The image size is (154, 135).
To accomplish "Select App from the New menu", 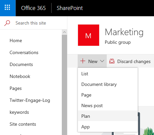I will pos(108,127).
